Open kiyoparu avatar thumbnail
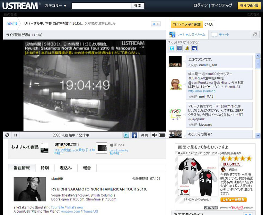Image resolution: width=263 pixels, height=215 pixels. [x=175, y=114]
